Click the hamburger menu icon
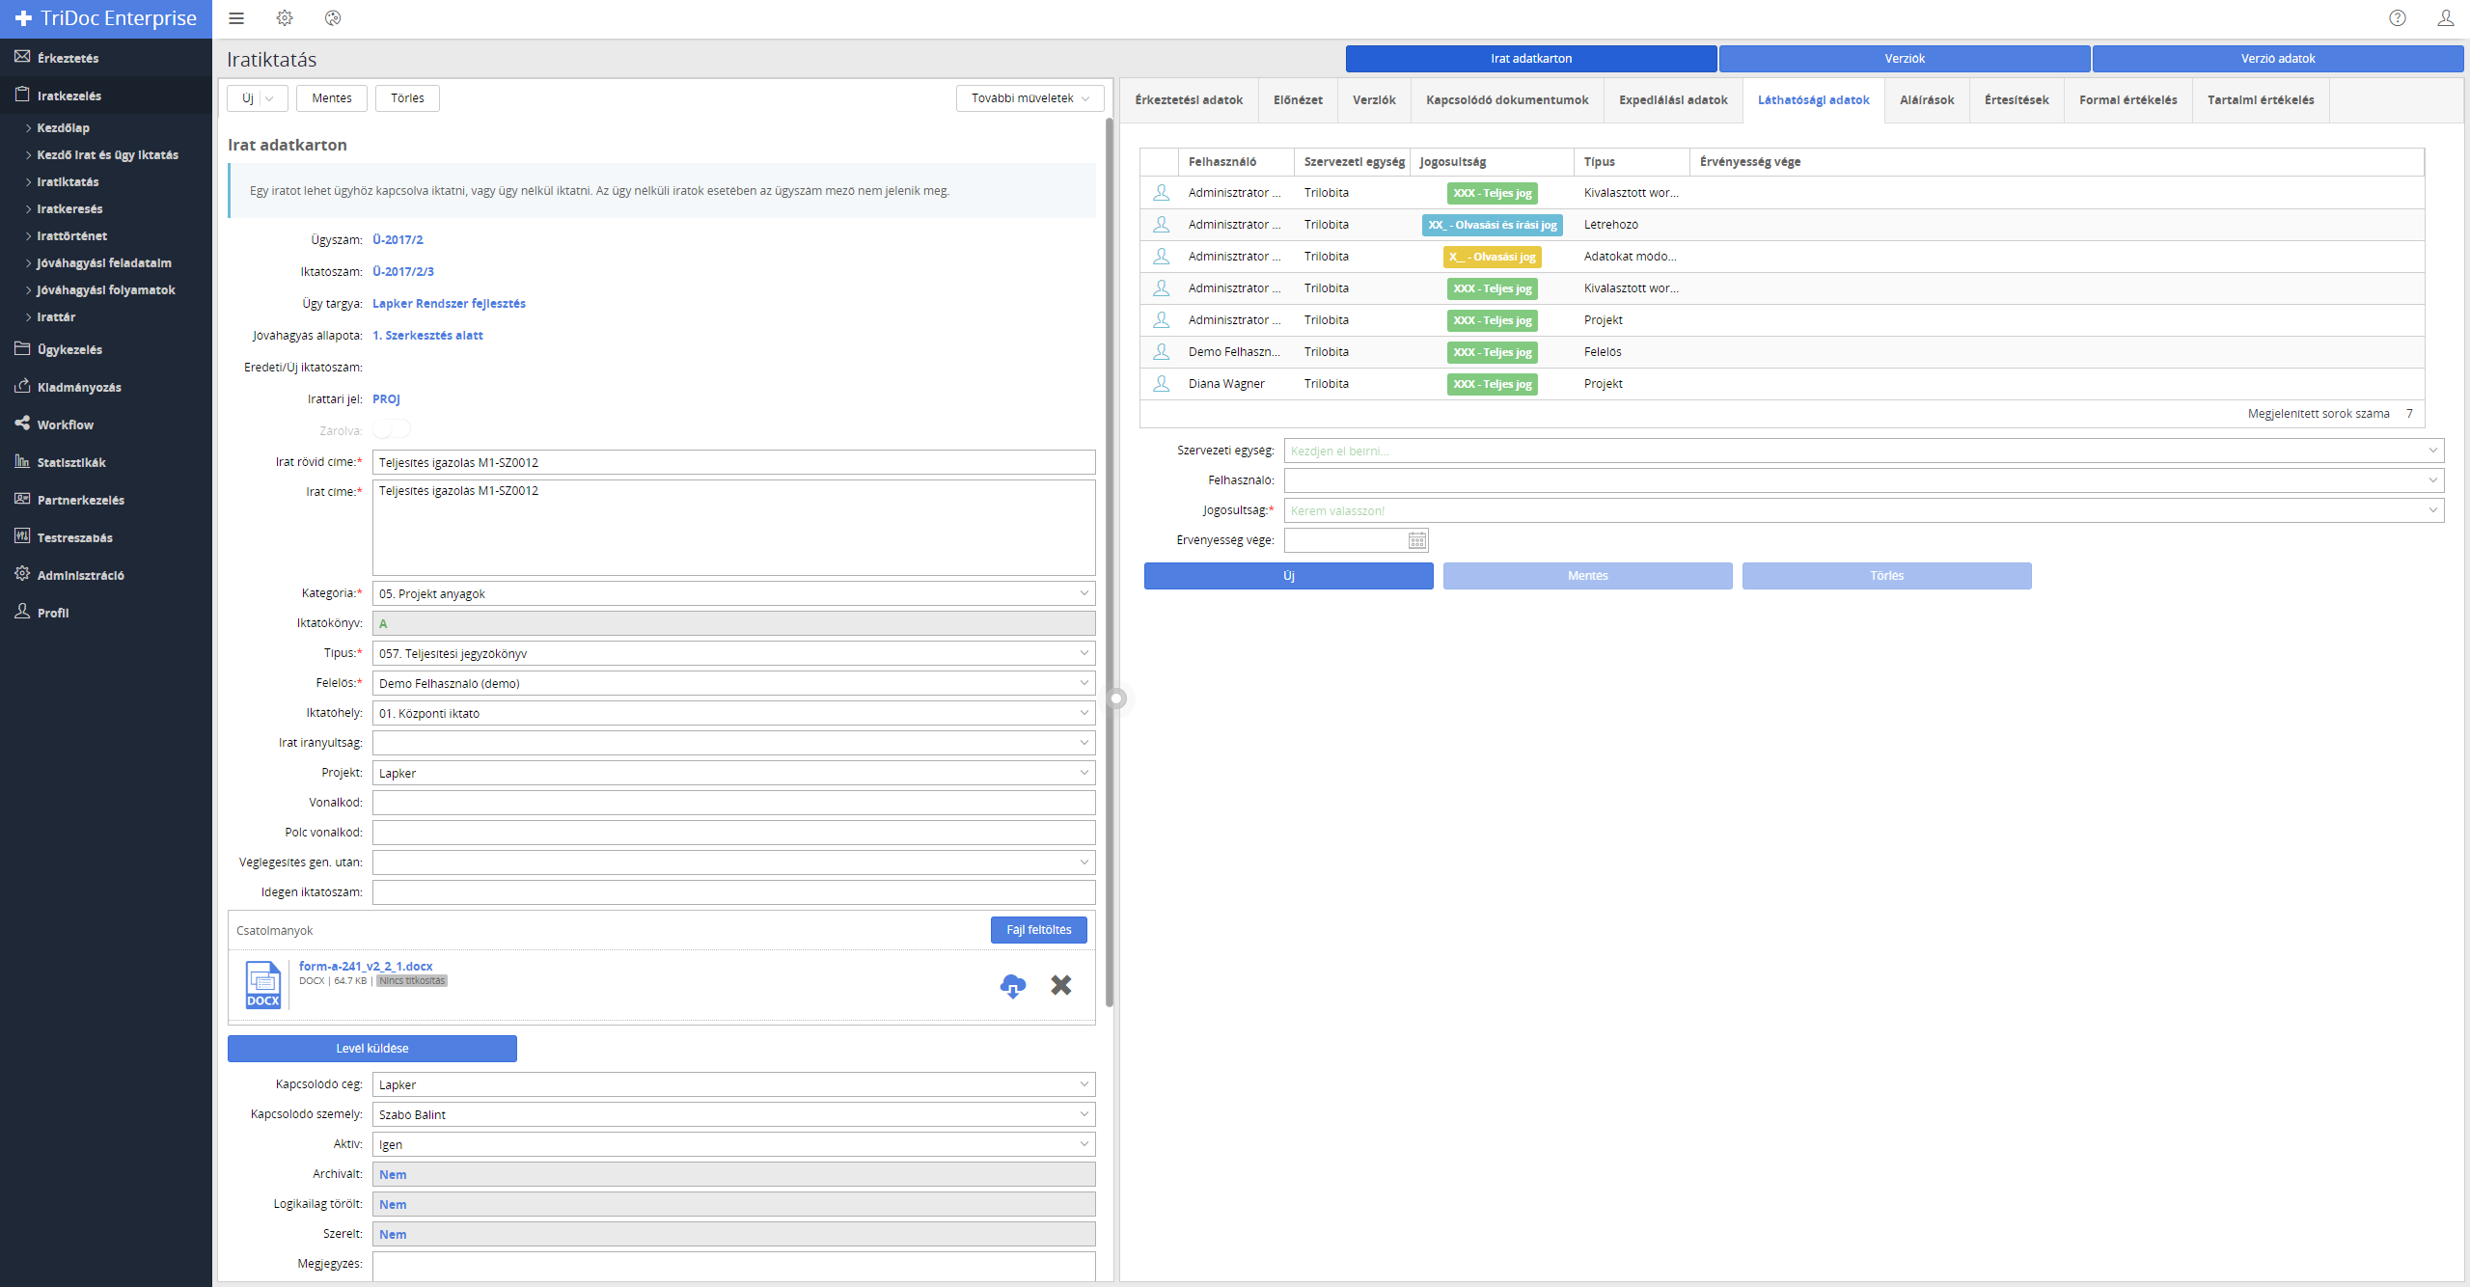Viewport: 2470px width, 1287px height. (236, 18)
